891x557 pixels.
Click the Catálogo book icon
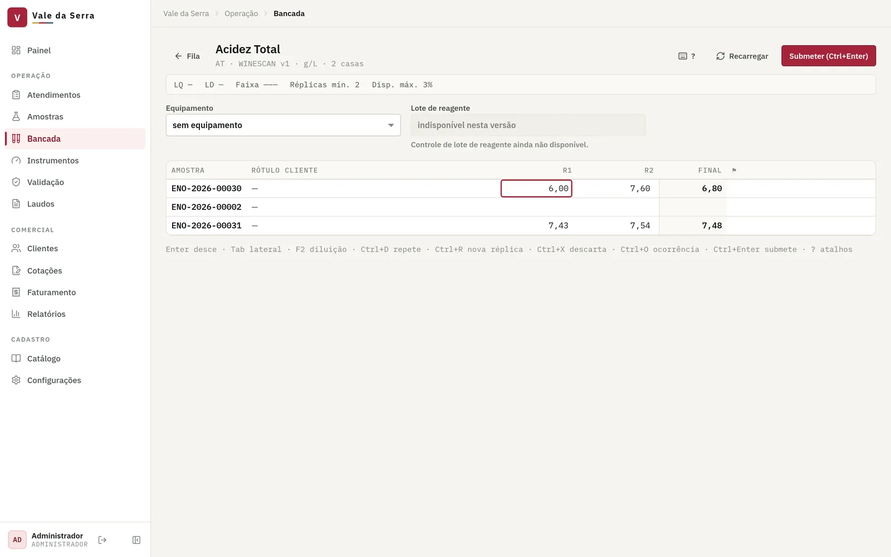pos(16,359)
